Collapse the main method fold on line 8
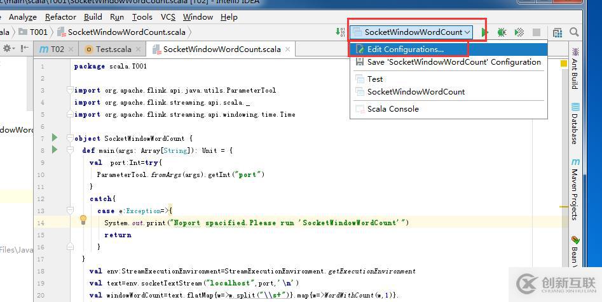 tap(70, 150)
